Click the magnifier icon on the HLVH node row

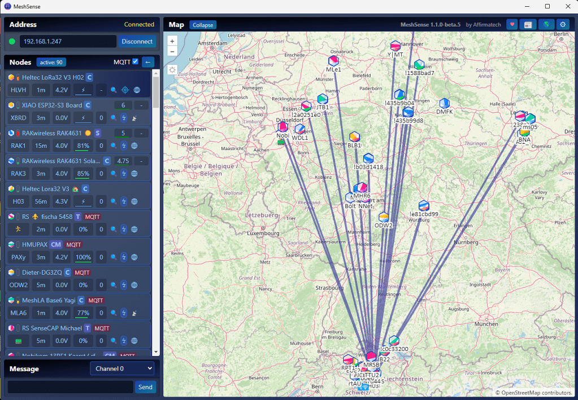click(x=114, y=90)
